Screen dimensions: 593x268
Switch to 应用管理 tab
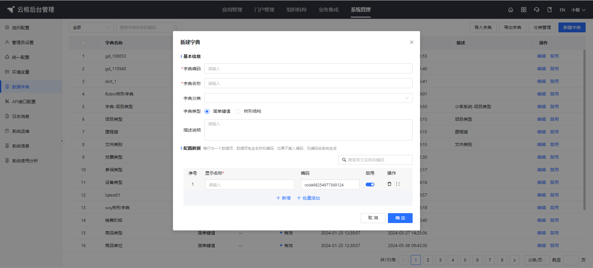pos(232,10)
